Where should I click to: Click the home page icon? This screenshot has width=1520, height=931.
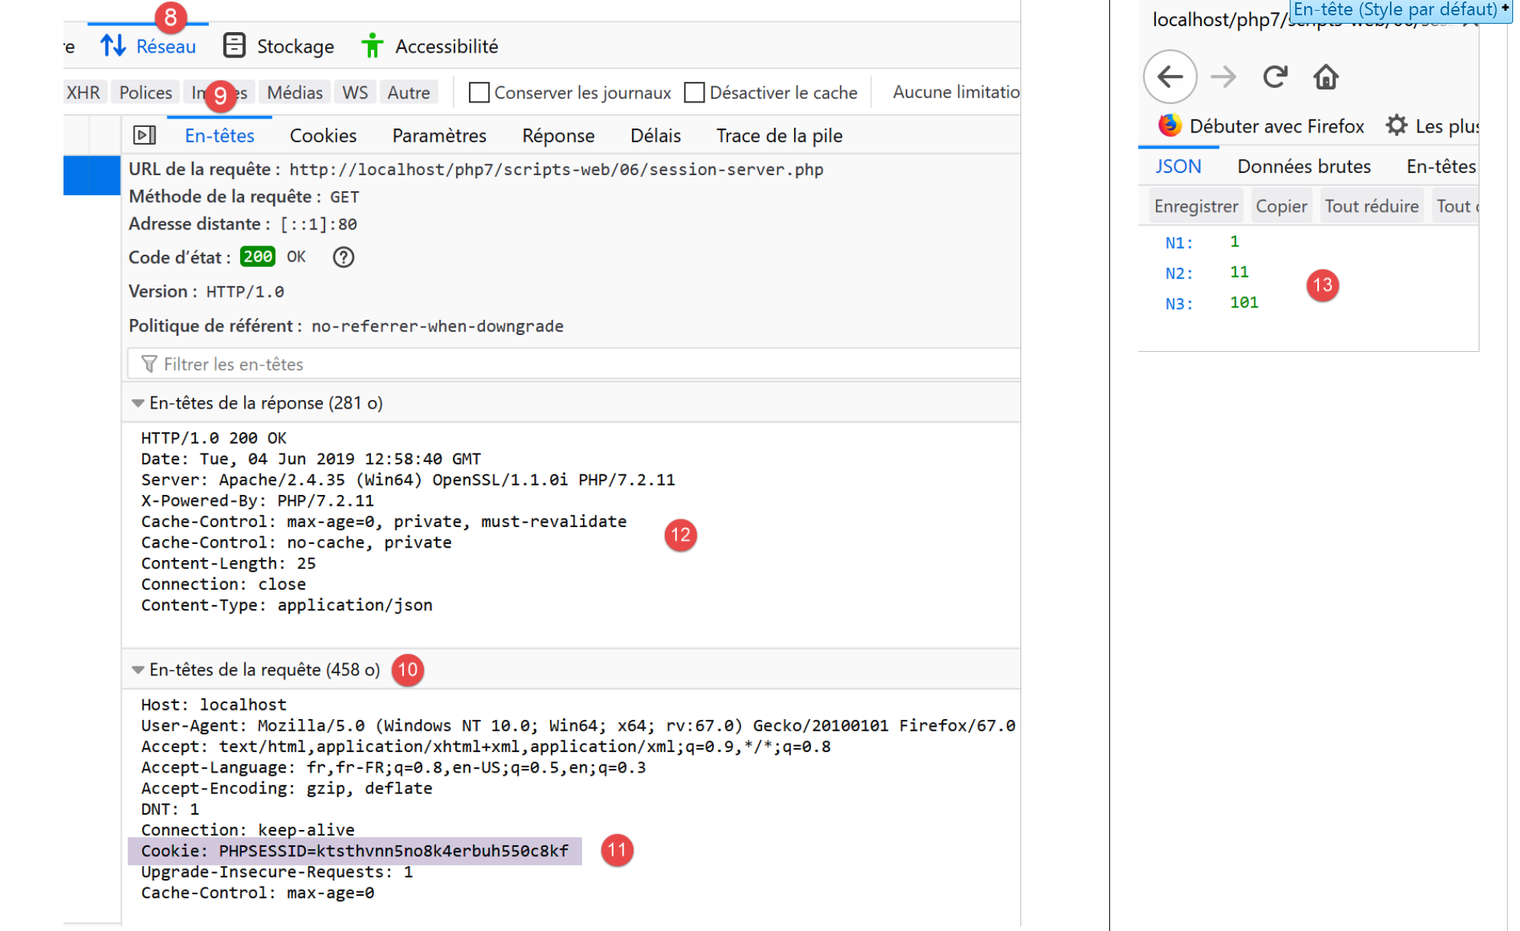tap(1326, 77)
